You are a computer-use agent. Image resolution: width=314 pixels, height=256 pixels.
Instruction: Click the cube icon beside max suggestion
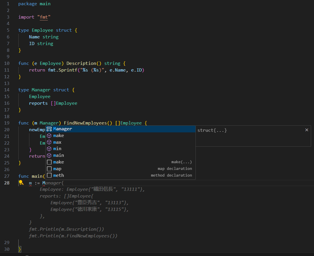click(x=49, y=142)
